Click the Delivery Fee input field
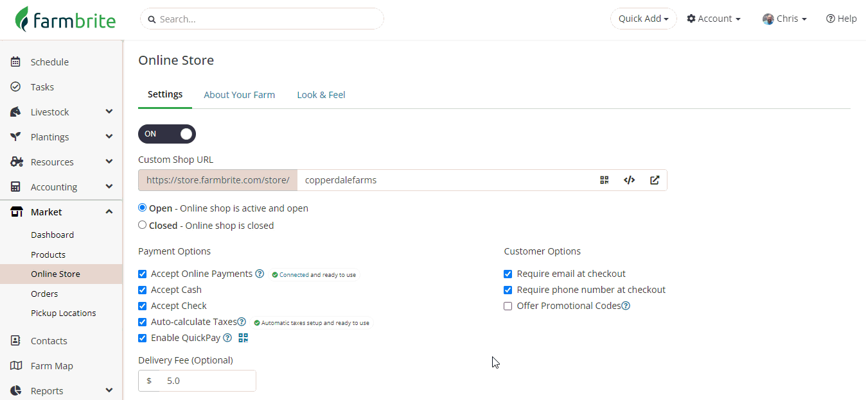 coord(206,381)
